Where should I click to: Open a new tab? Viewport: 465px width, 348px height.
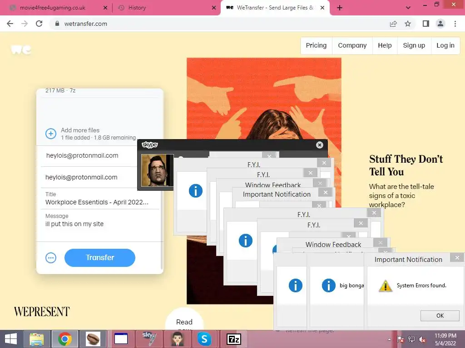point(340,8)
